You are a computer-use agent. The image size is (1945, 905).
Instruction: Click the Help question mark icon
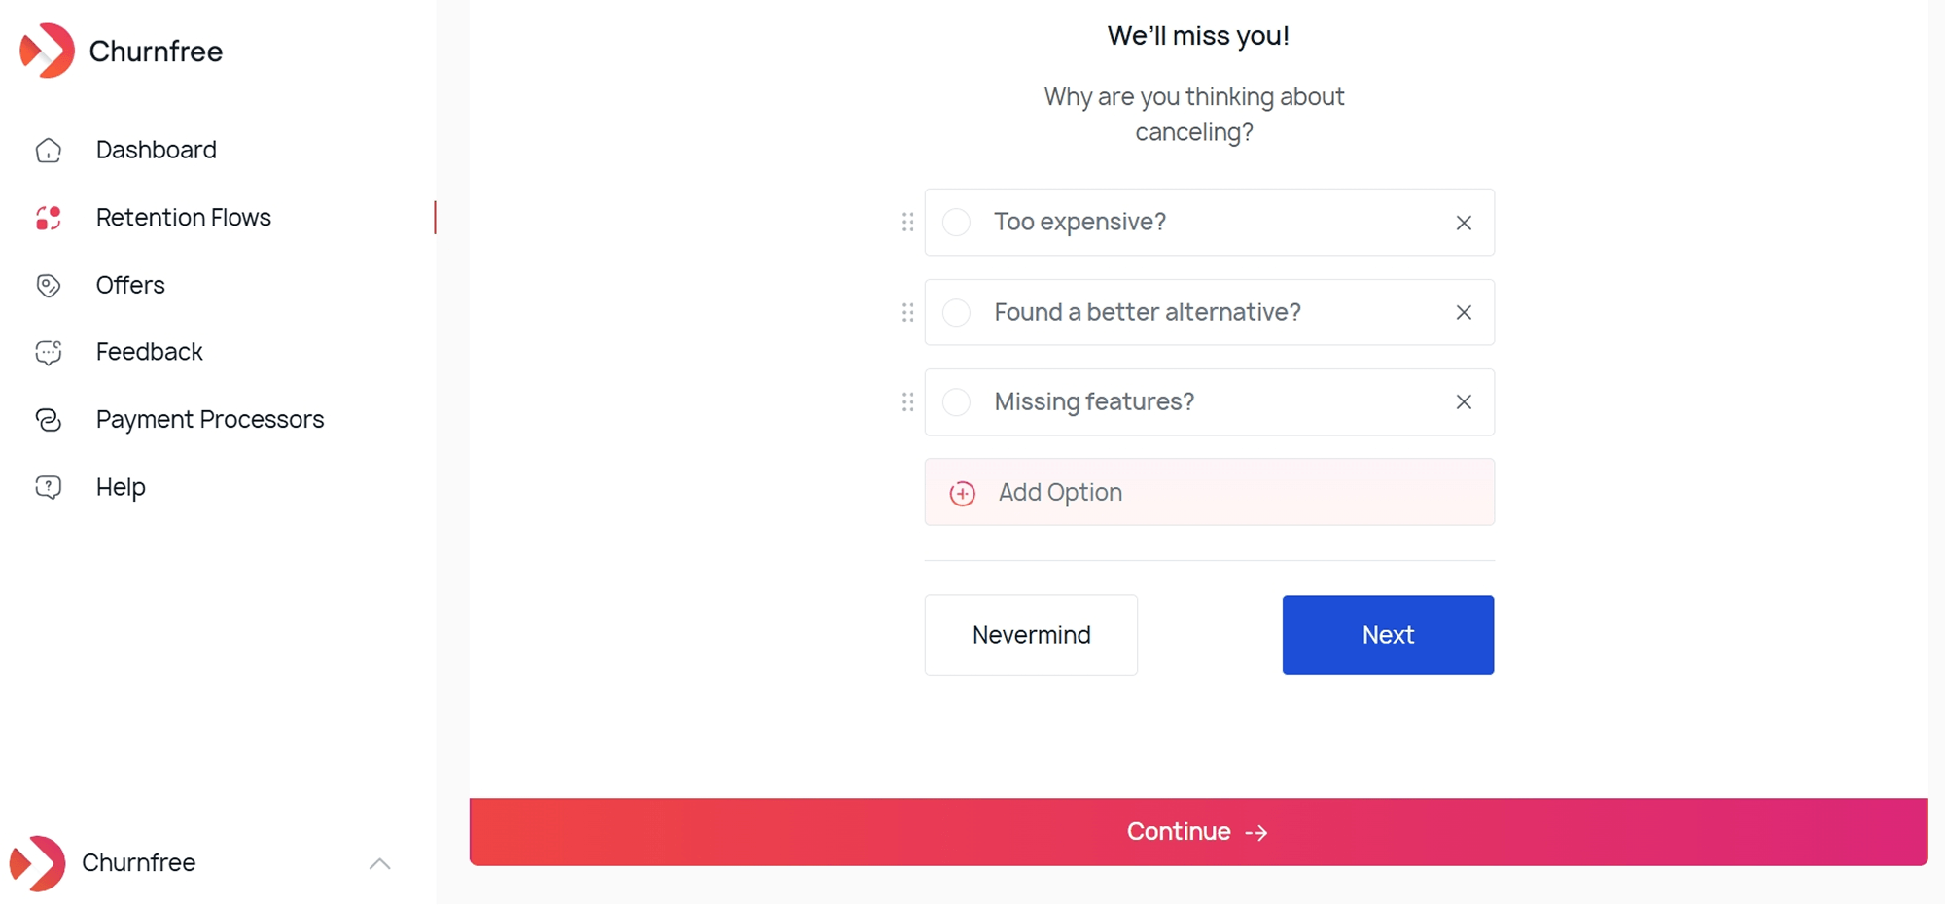tap(48, 486)
